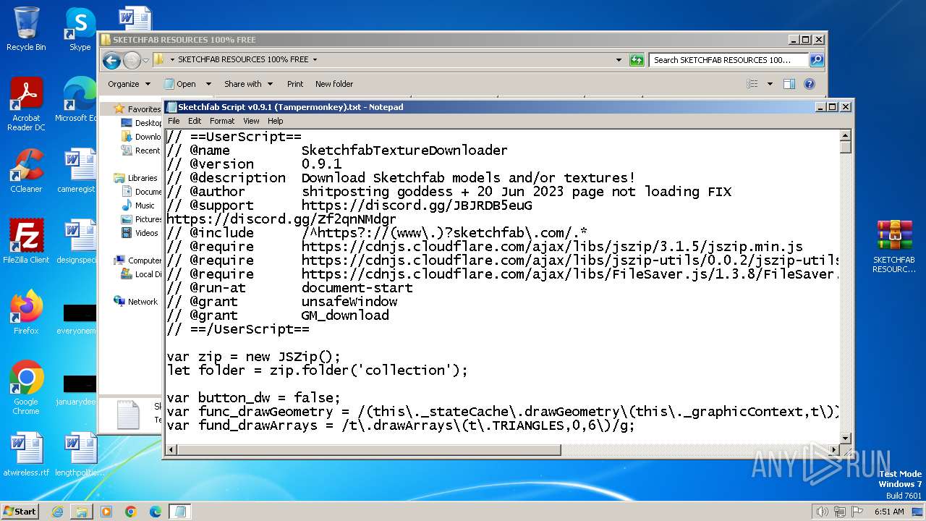Screen dimensions: 926x521
Task: Open the cameregist Word document icon
Action: point(77,171)
